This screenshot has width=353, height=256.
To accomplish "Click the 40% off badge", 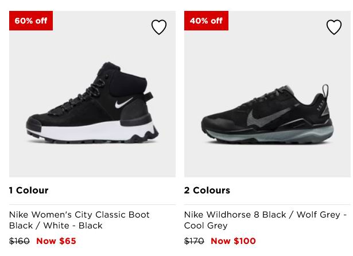I will coord(206,21).
